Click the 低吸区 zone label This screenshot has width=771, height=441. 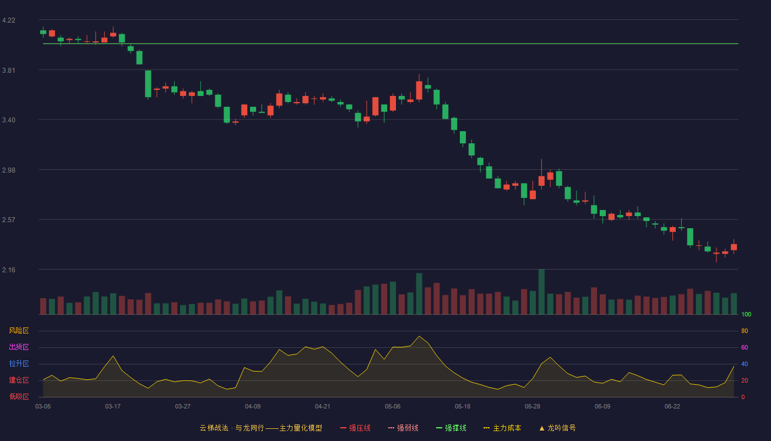tap(19, 397)
